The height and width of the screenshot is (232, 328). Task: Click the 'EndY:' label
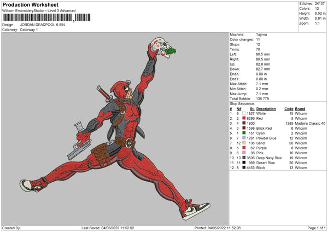point(235,79)
